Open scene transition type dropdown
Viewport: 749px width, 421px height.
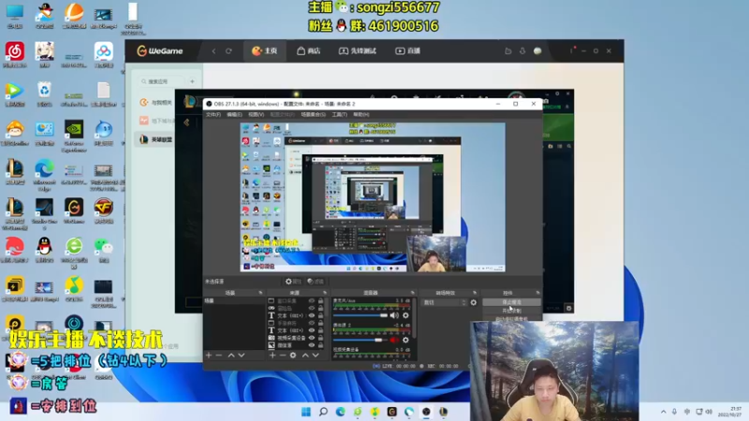(445, 302)
